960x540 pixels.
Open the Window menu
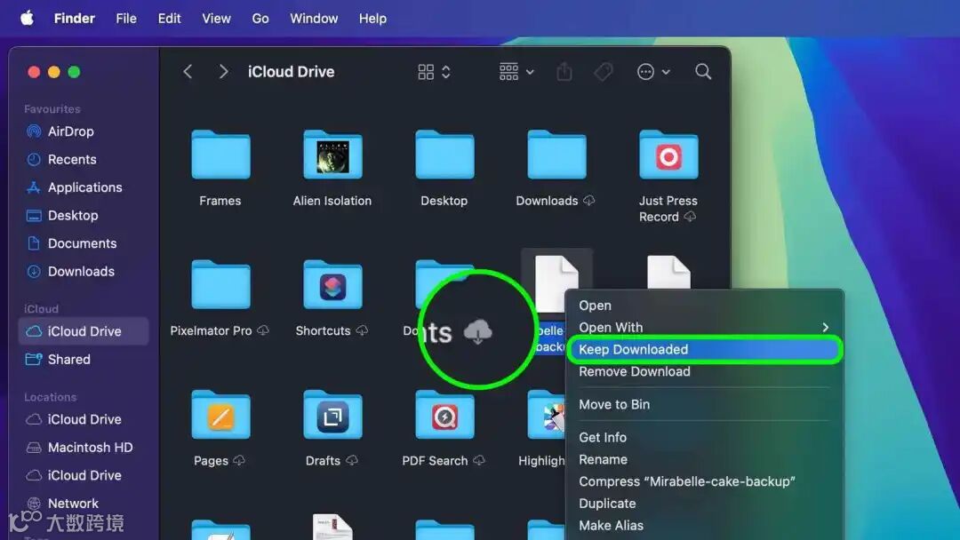tap(314, 19)
